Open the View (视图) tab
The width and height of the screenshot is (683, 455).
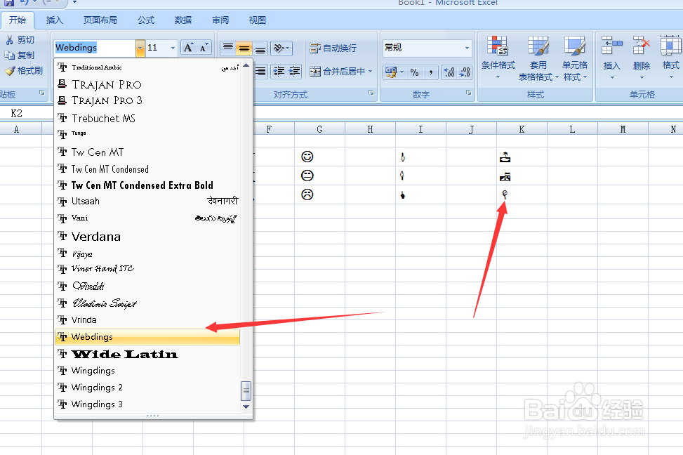[257, 20]
